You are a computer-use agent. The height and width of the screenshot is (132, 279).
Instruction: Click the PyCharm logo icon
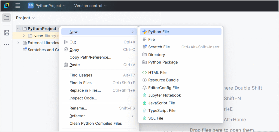point(7,6)
